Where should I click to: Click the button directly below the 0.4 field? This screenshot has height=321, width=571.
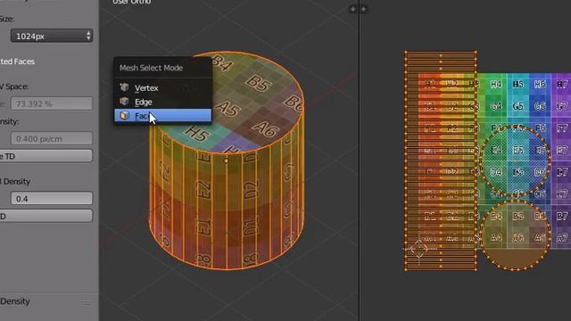point(46,216)
